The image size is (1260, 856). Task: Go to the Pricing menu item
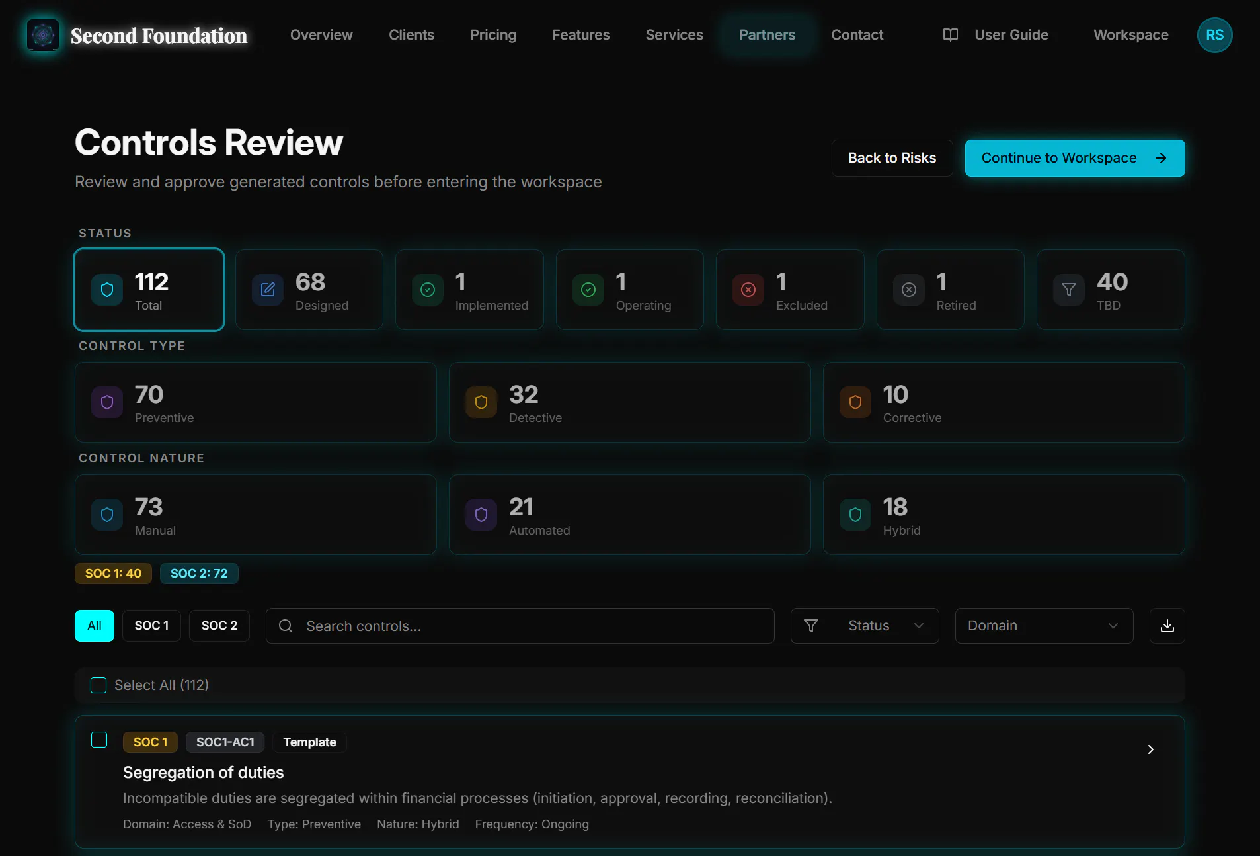point(493,35)
